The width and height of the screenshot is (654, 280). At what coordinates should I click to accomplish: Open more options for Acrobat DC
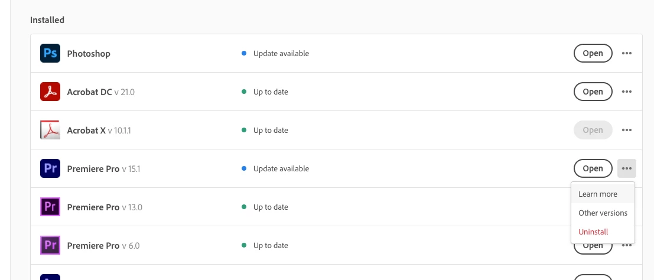tap(626, 92)
